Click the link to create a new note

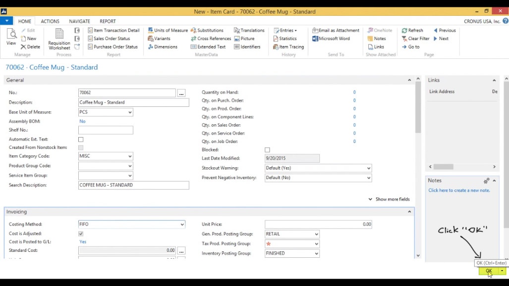coord(459,191)
